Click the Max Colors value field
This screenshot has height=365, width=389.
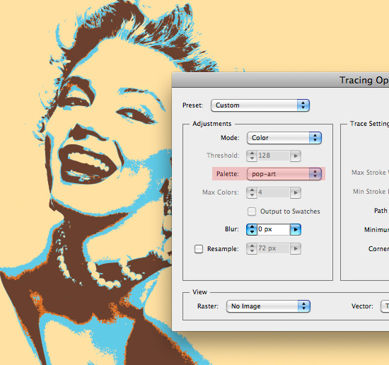coord(274,192)
